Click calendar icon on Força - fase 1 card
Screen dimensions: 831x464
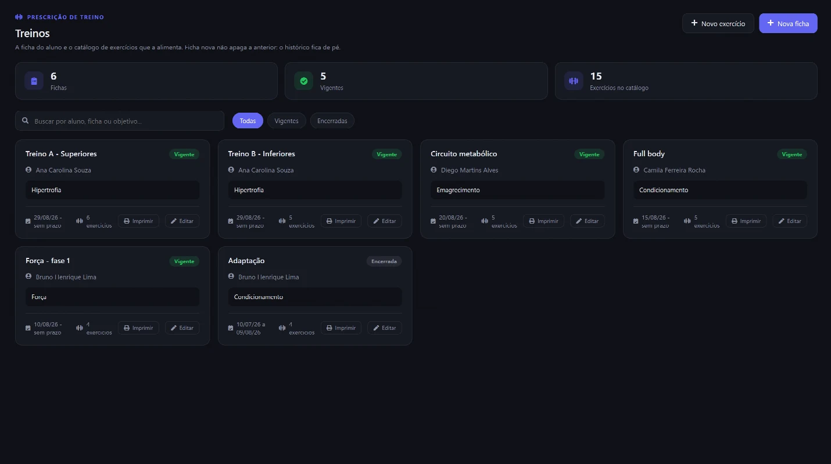(x=28, y=328)
